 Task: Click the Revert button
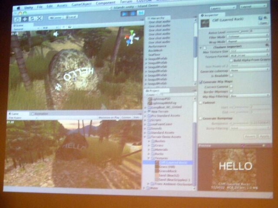click(250, 136)
